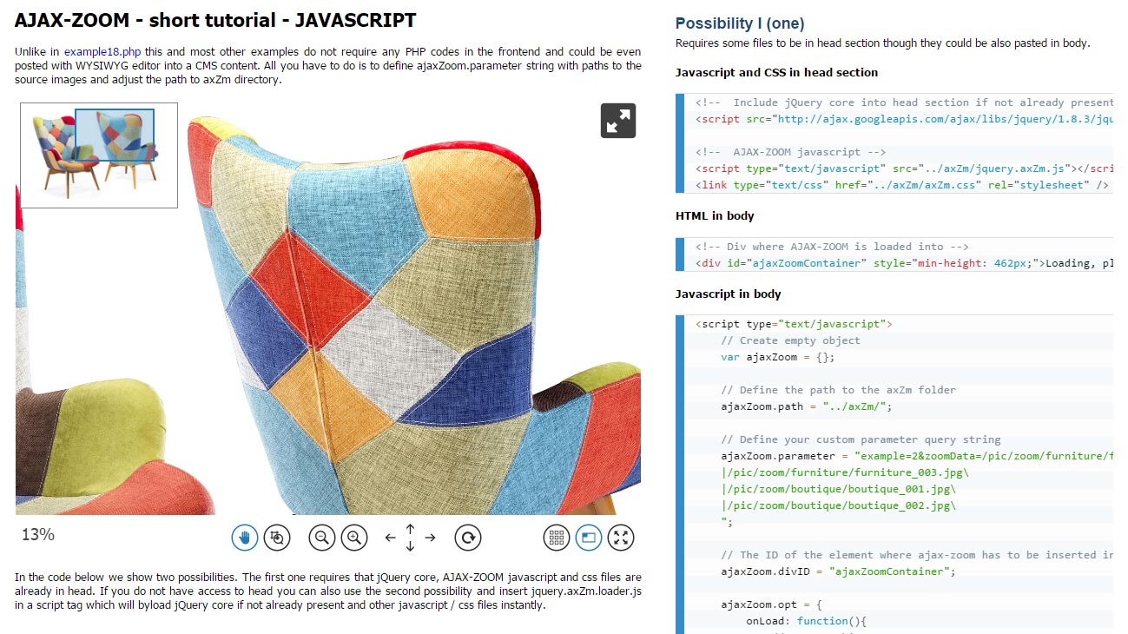1128x634 pixels.
Task: Click the 'Javascript in body' label
Action: pos(729,294)
